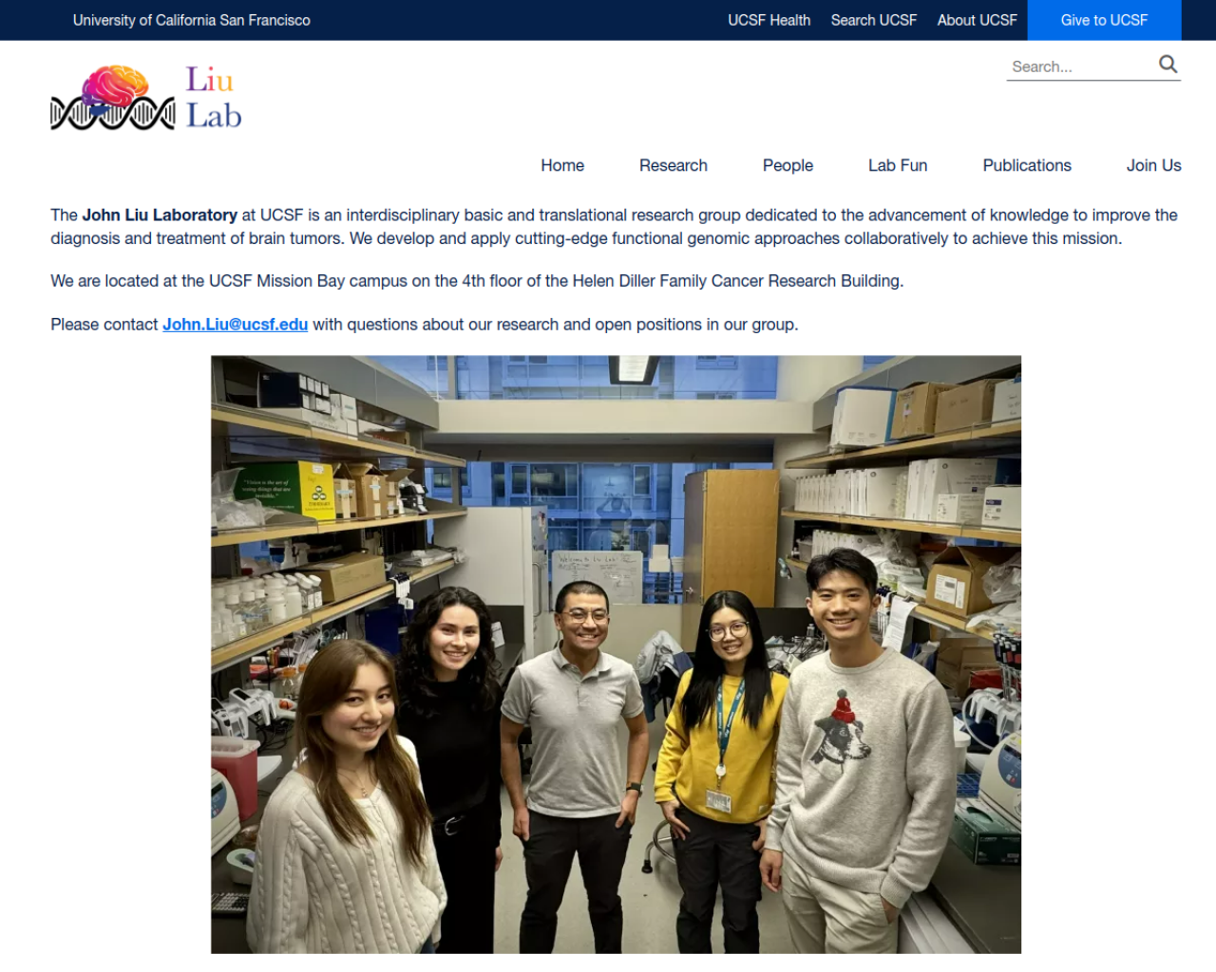Focus the Search text field
1216x972 pixels.
tap(1081, 66)
